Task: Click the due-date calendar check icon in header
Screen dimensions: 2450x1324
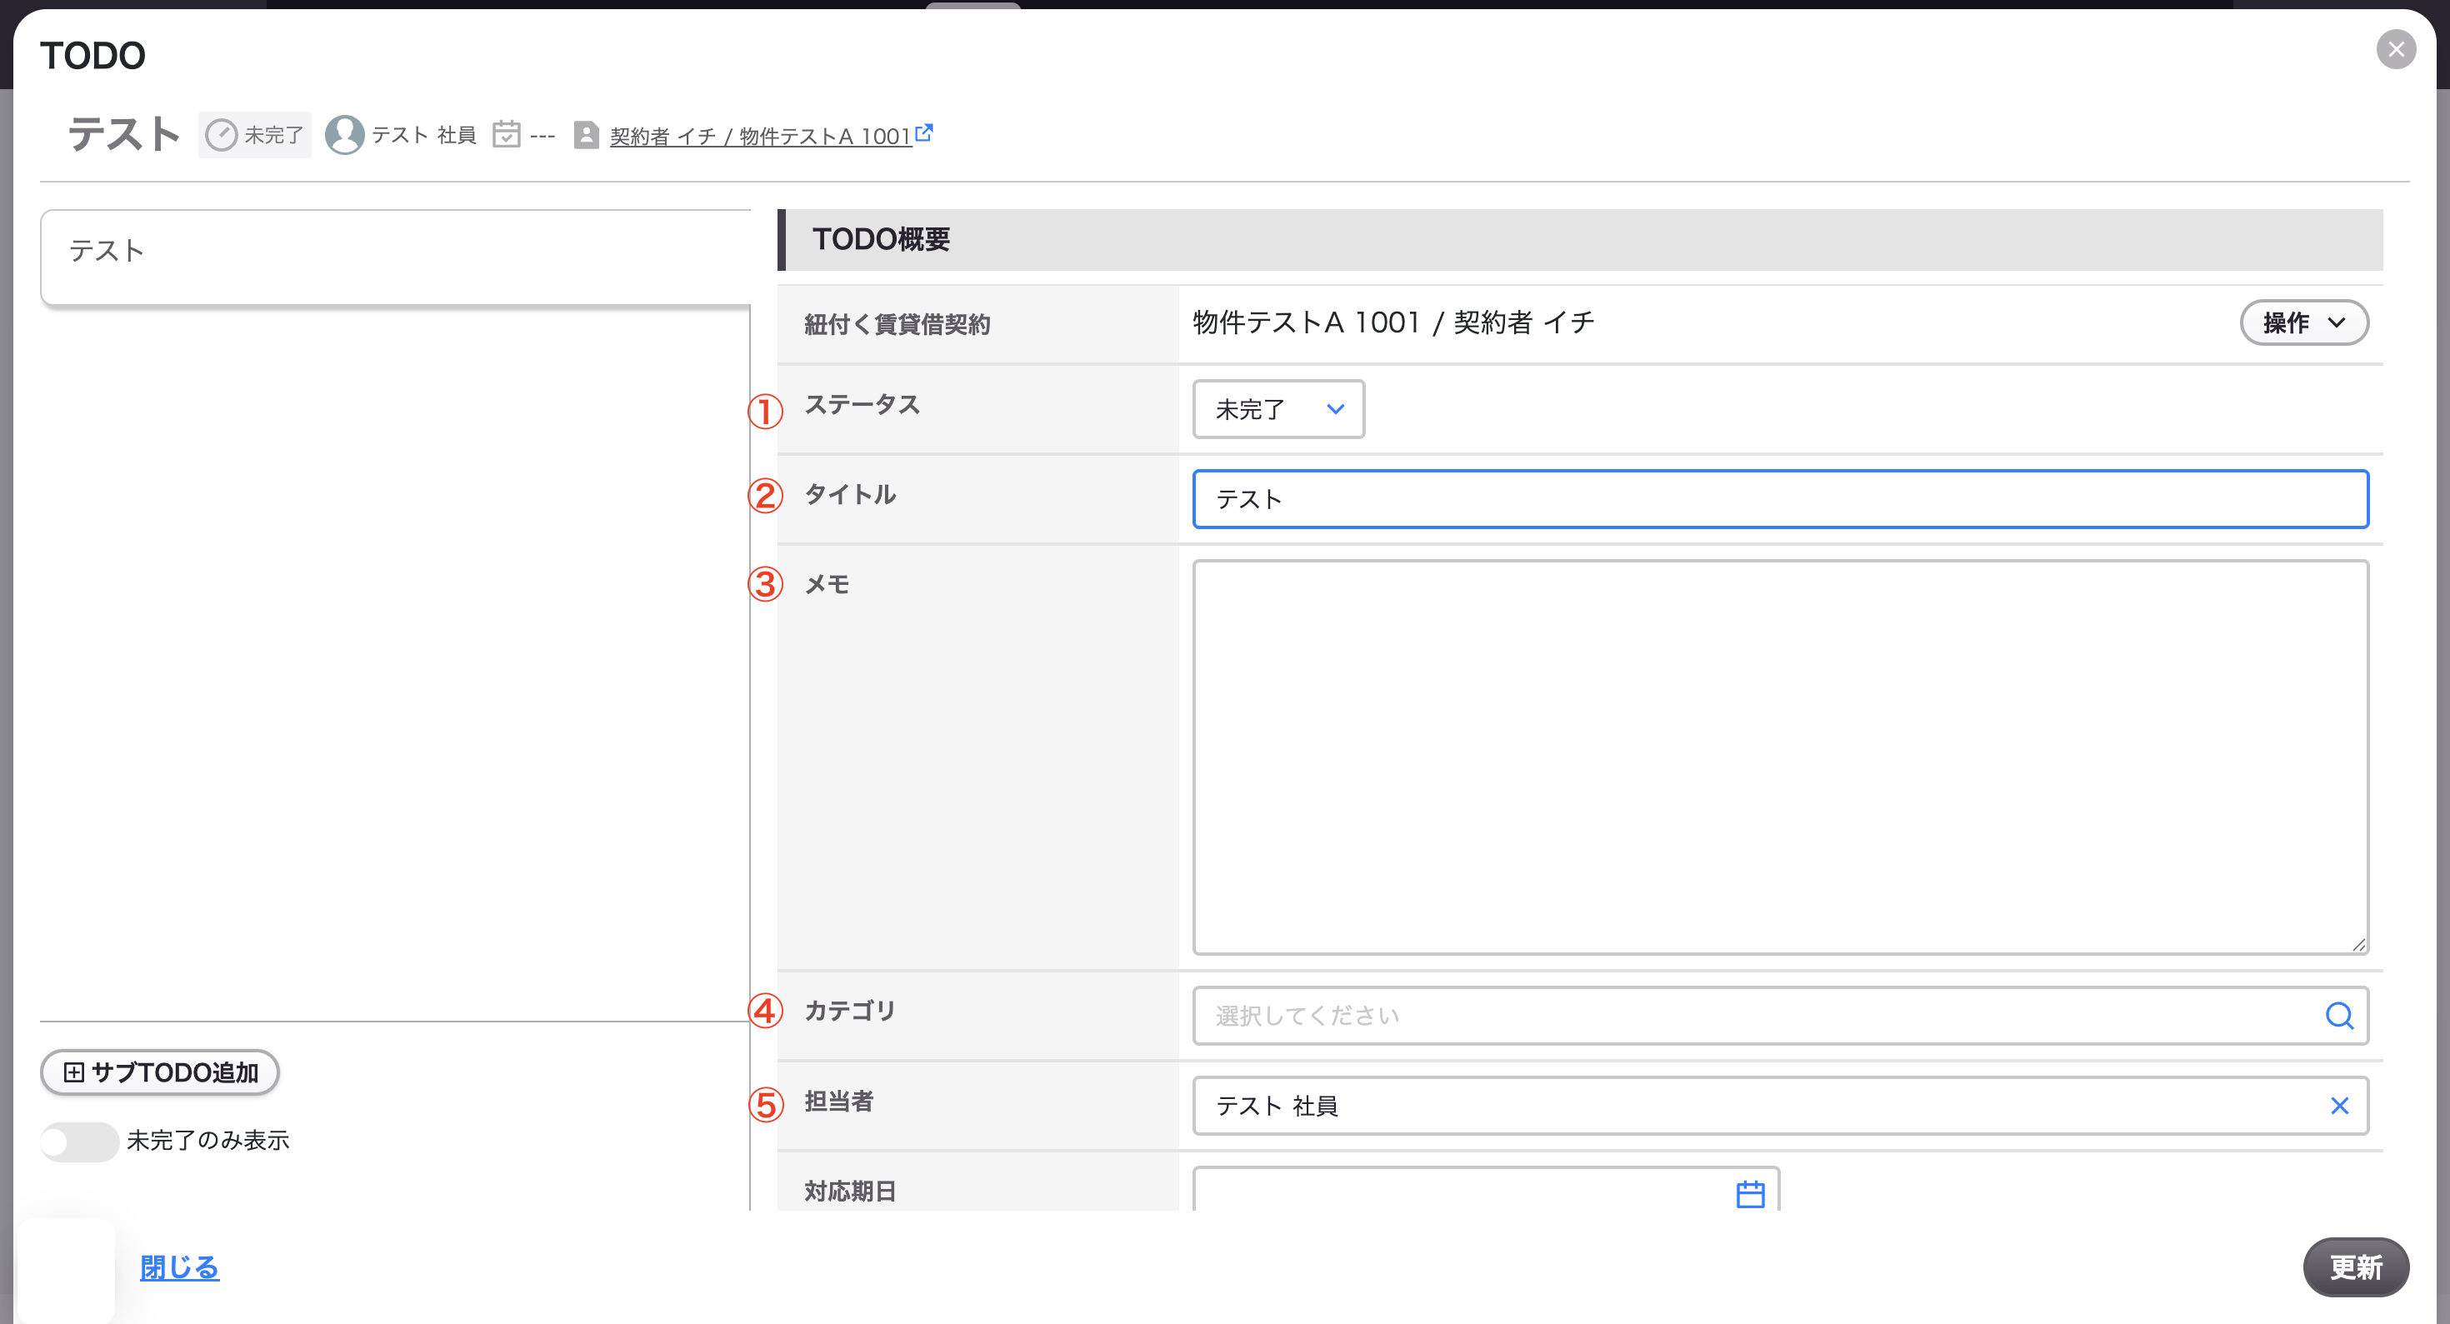Action: click(507, 135)
